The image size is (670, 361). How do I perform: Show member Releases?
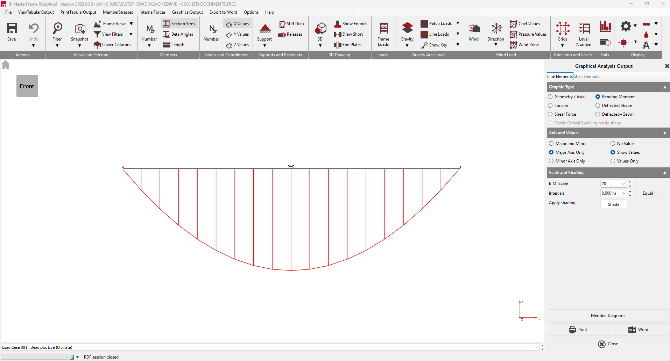290,34
